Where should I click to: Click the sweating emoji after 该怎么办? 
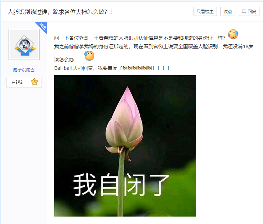tap(89, 56)
